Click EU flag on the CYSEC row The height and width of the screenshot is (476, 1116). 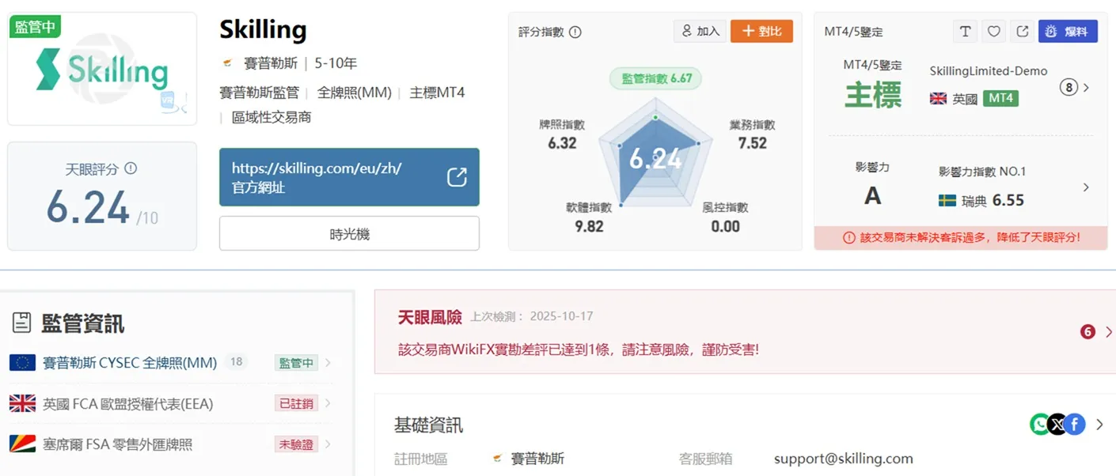point(22,363)
